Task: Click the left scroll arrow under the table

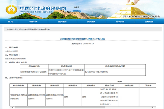Action: pyautogui.click(x=13, y=107)
